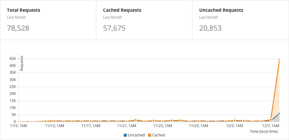Toggle the Uncached series legend label
This screenshot has width=289, height=140.
[x=136, y=135]
